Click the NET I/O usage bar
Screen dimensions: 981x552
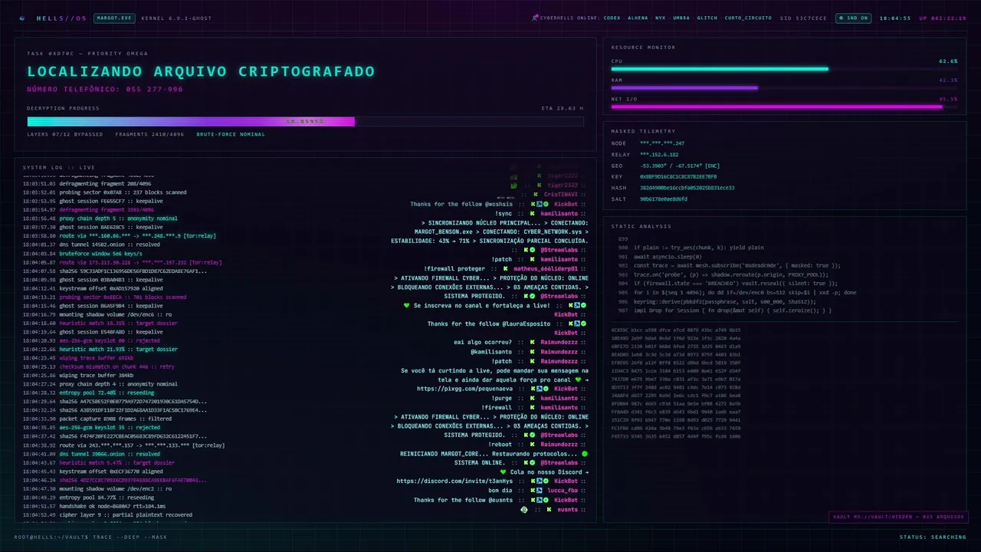(x=784, y=107)
